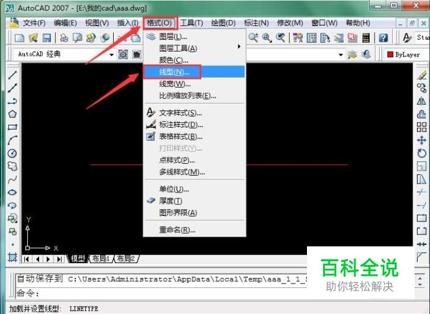The image size is (430, 314).
Task: Click the red ByLayer color swatch
Action: pyautogui.click(x=390, y=55)
